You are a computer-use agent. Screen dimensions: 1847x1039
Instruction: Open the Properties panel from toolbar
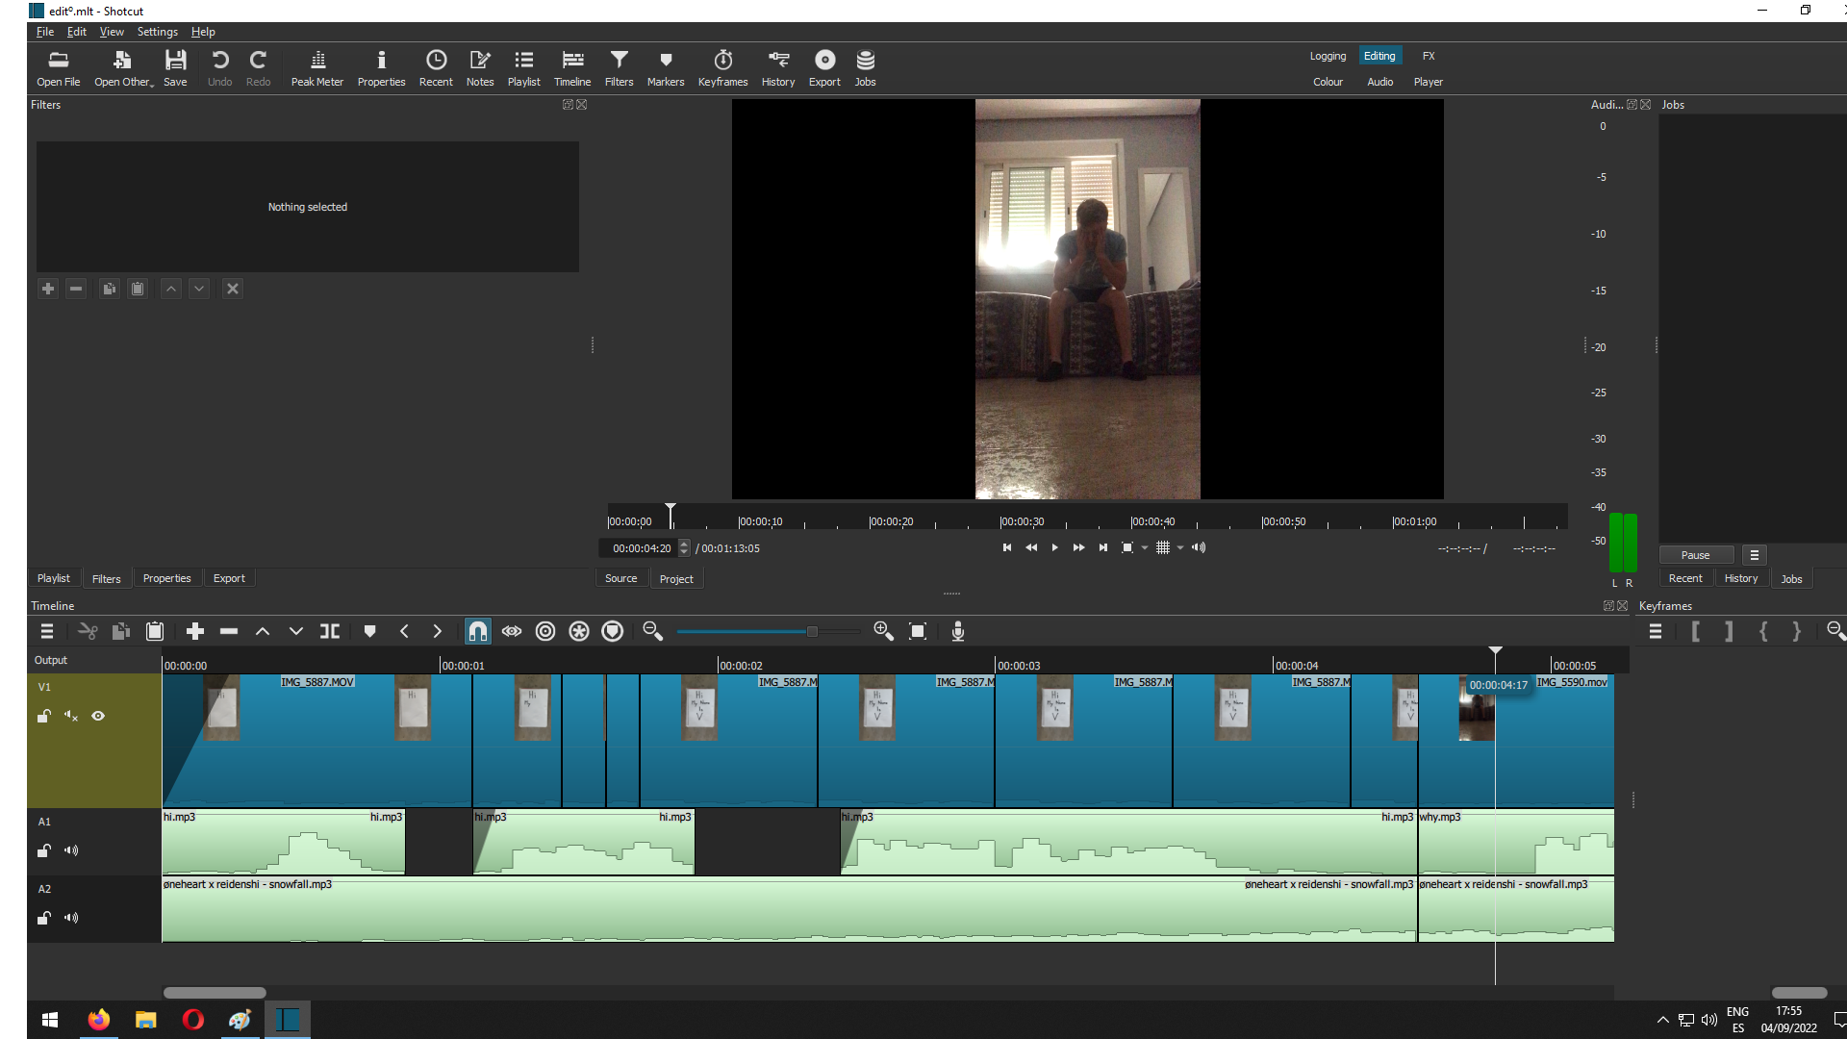381,68
